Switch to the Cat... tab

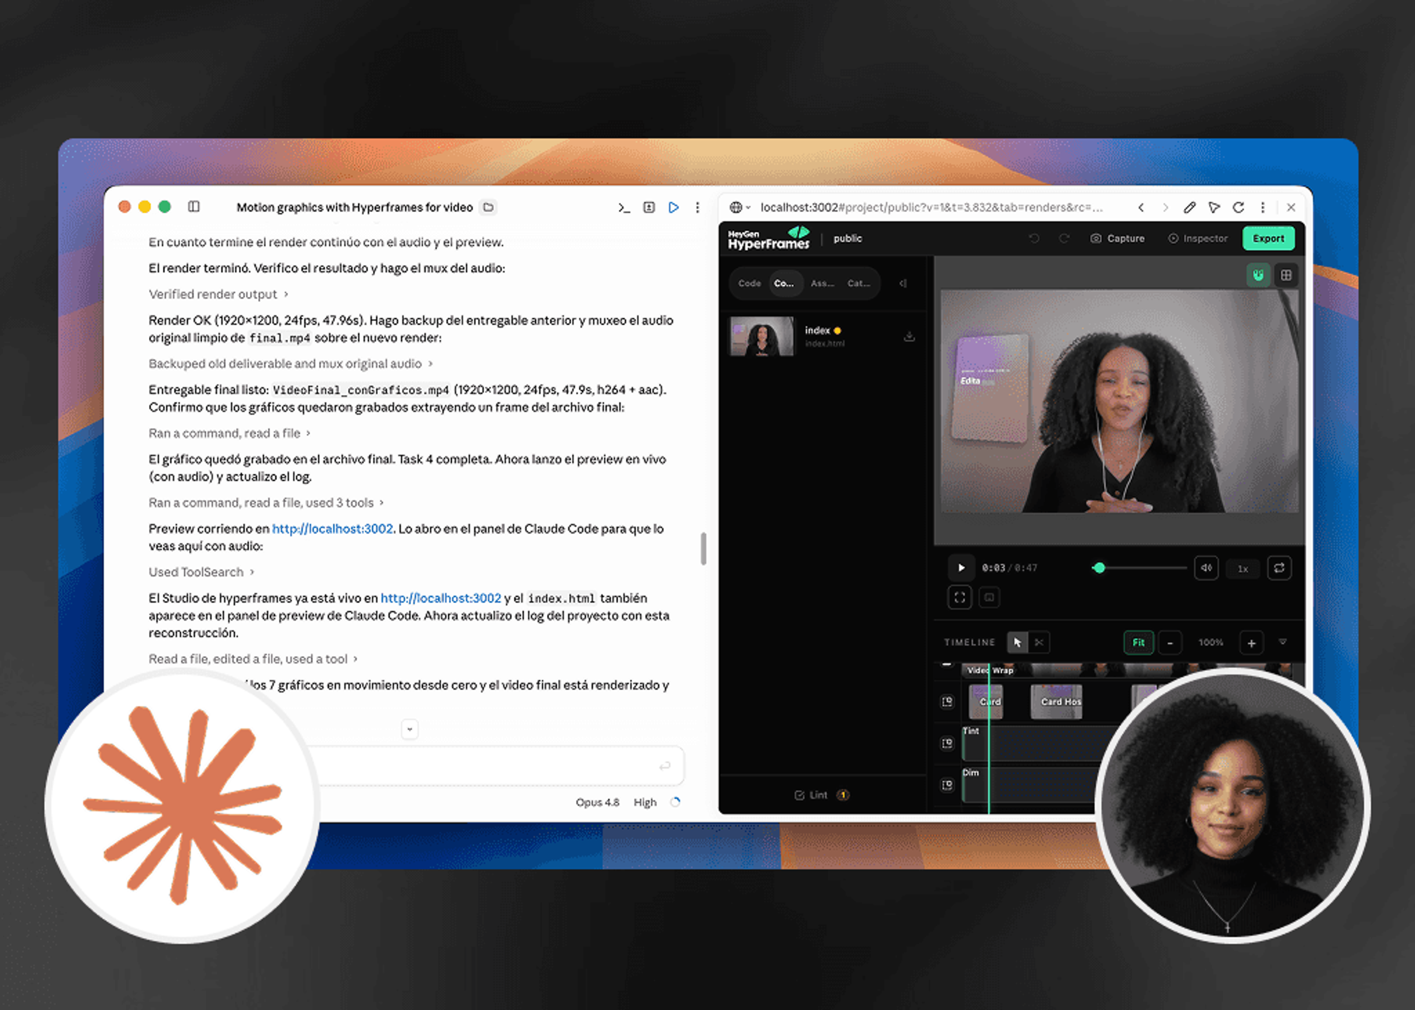(x=858, y=284)
